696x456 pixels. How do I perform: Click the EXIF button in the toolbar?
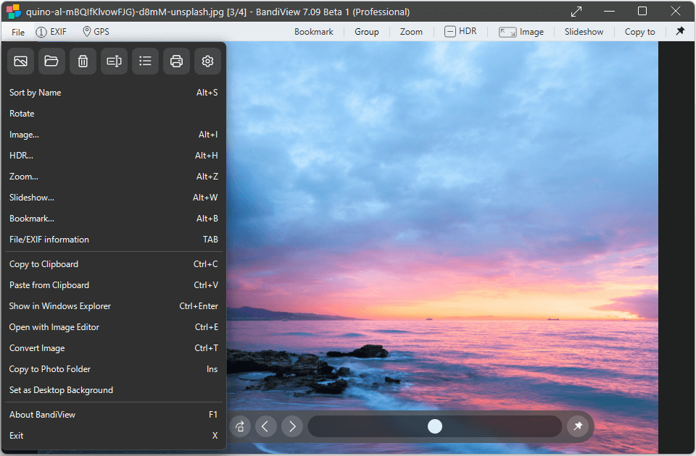tap(51, 32)
